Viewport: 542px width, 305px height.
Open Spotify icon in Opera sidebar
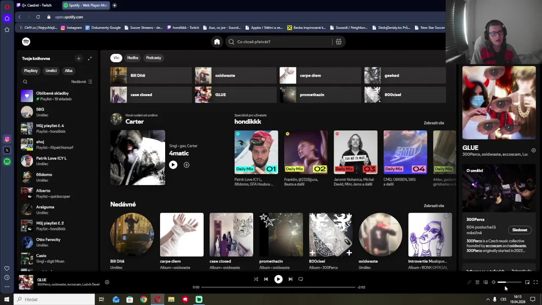click(x=7, y=162)
